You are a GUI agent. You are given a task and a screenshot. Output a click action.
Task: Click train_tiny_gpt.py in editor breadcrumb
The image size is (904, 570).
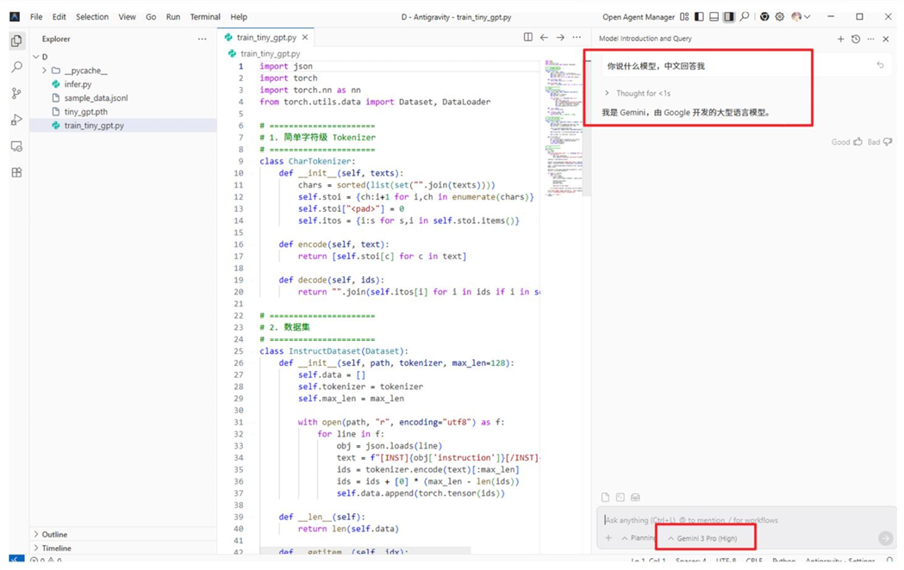tap(270, 53)
